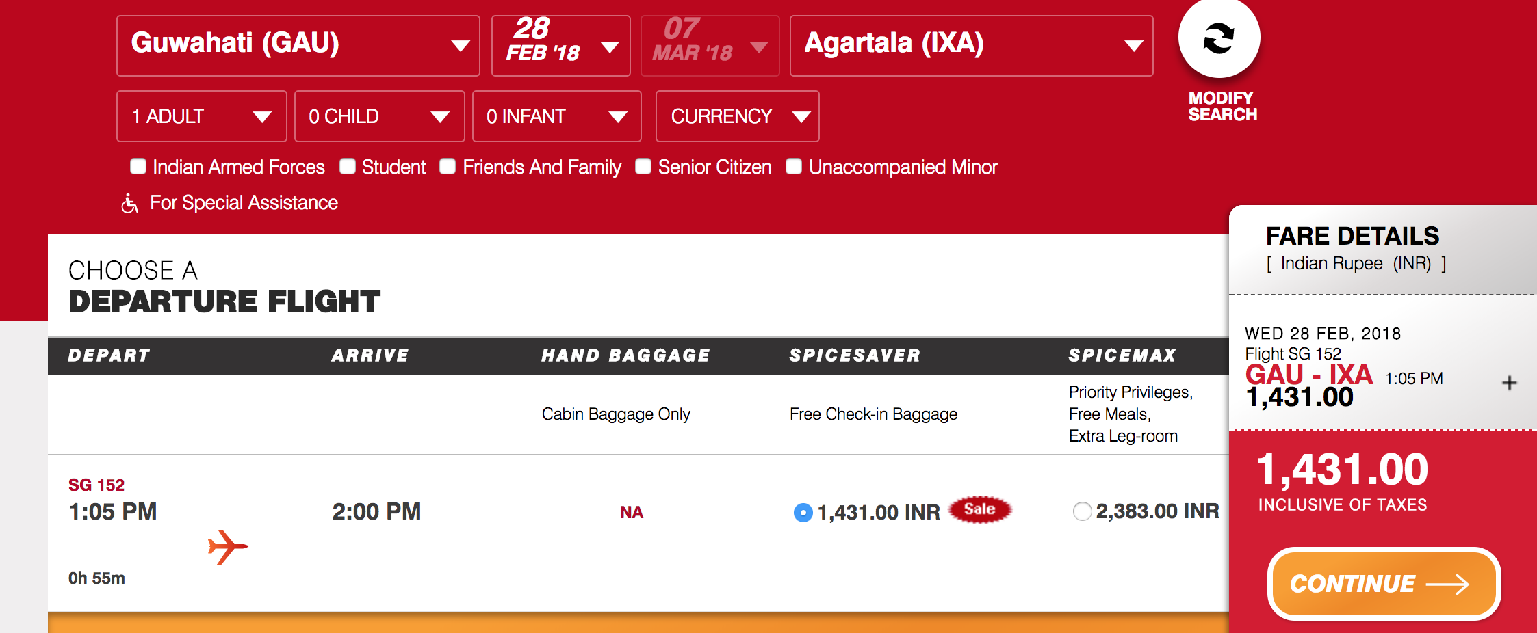1537x633 pixels.
Task: Select the SpiceSaver 1,431.00 INR fare
Action: (x=803, y=511)
